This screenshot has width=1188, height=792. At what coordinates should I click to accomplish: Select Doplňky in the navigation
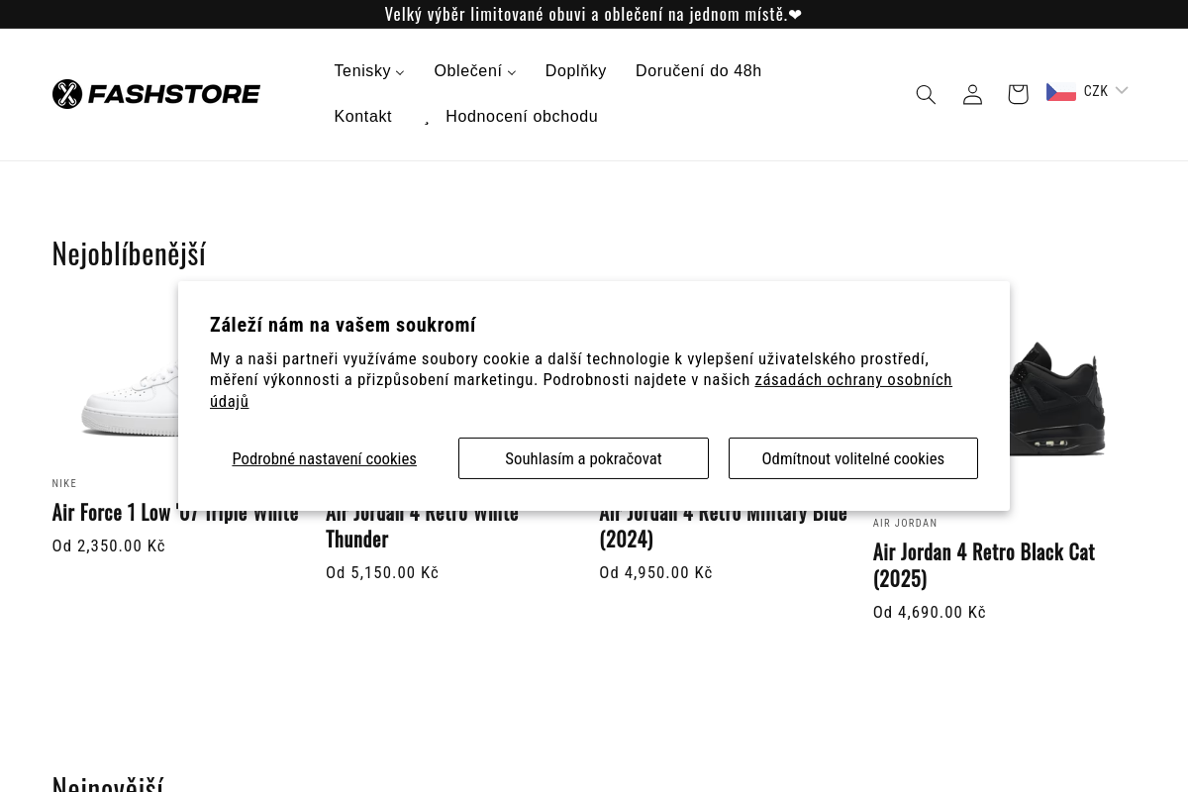coord(575,70)
